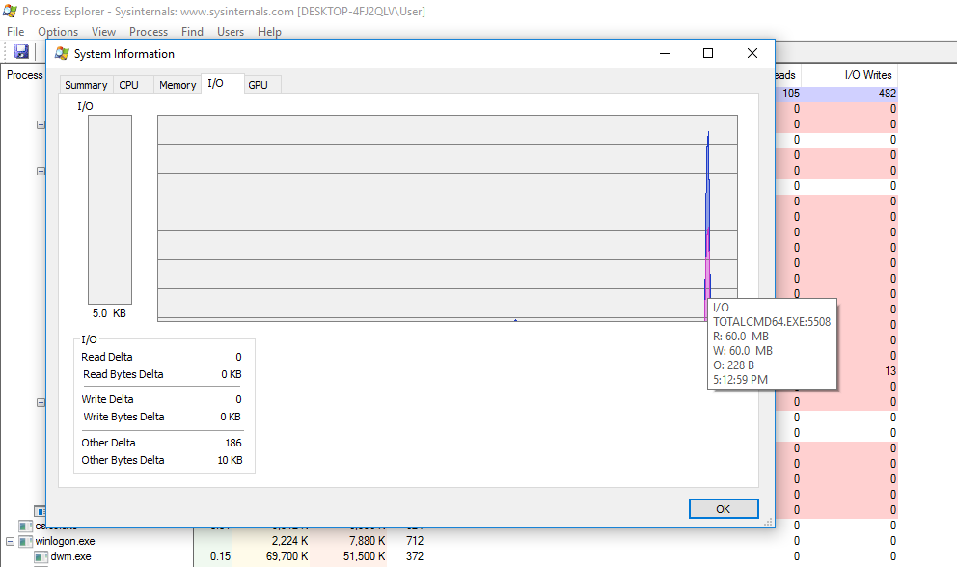Click the Process Explorer title bar icon
Screen dimensions: 957x567
(11, 12)
